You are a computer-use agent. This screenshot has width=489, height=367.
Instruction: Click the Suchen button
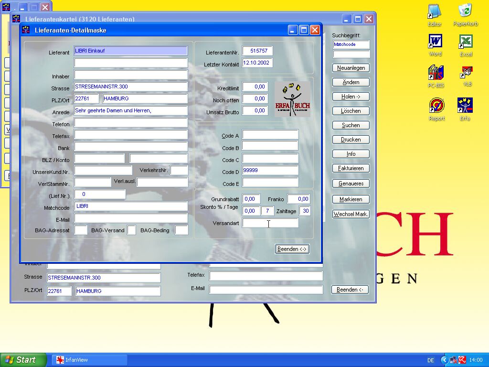tap(351, 125)
